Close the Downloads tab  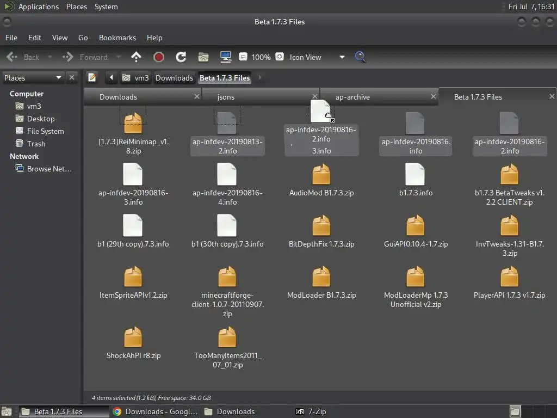click(x=197, y=96)
